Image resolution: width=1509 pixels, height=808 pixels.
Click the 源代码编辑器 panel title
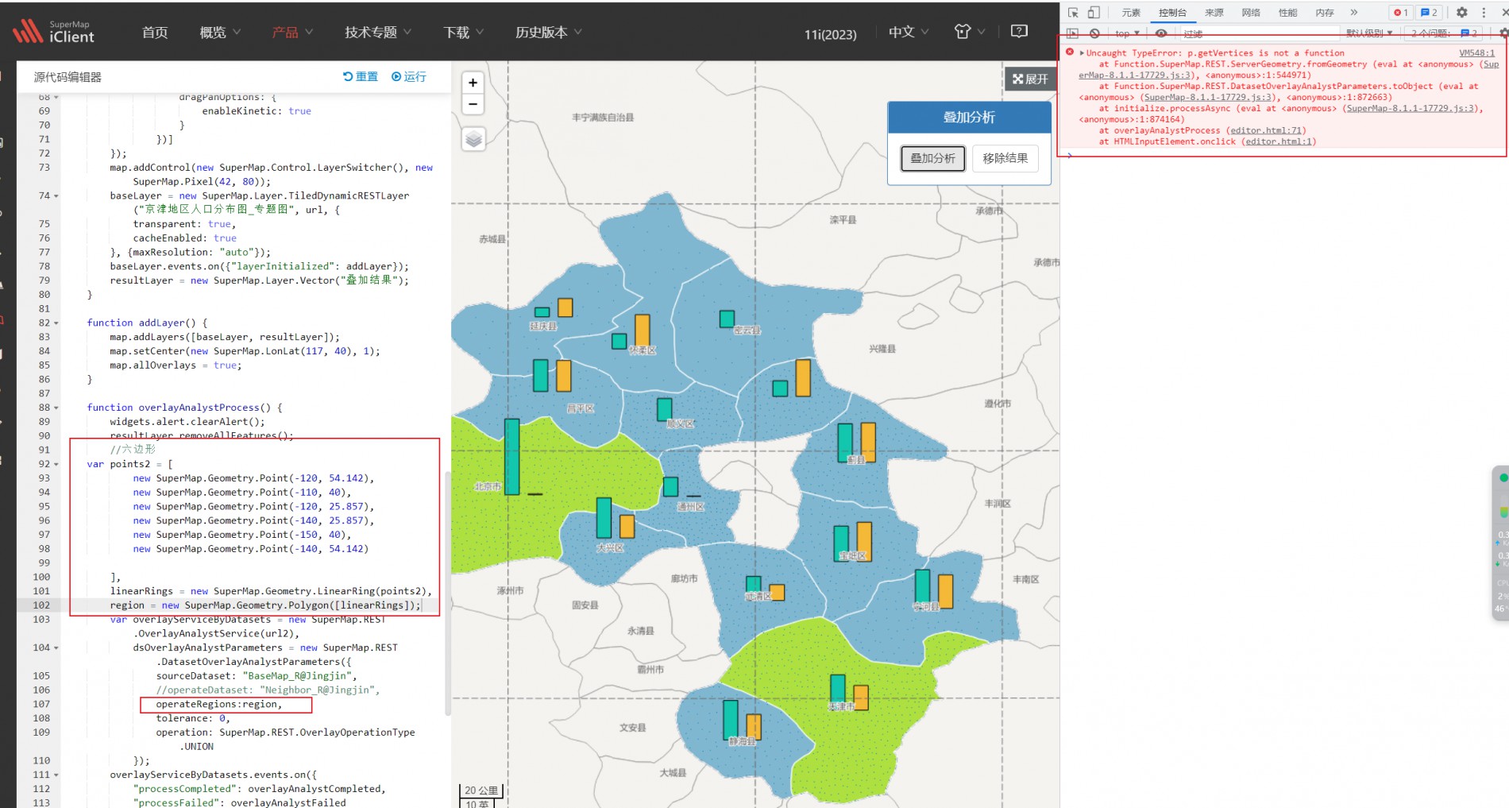pyautogui.click(x=68, y=77)
